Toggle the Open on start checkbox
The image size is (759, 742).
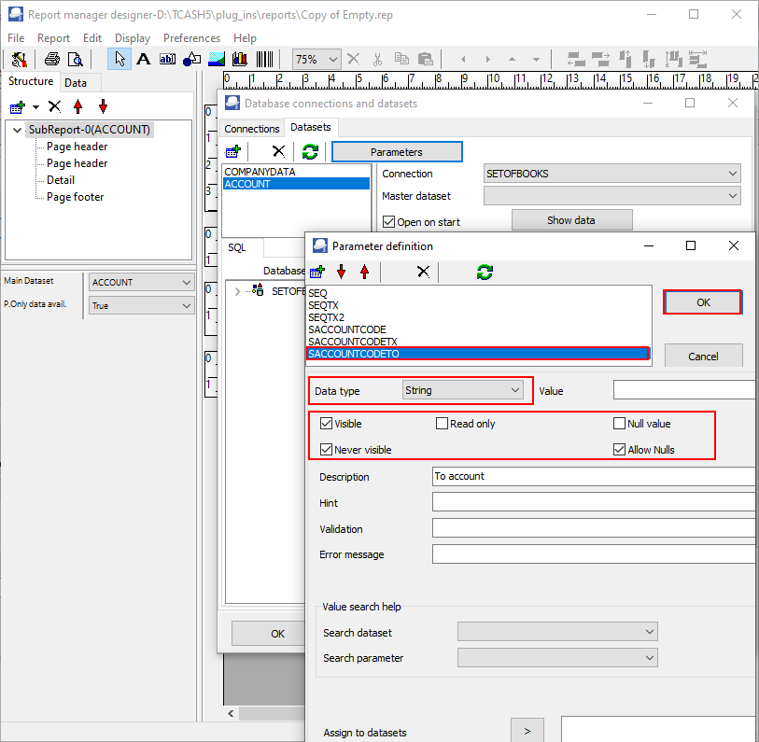[x=388, y=222]
